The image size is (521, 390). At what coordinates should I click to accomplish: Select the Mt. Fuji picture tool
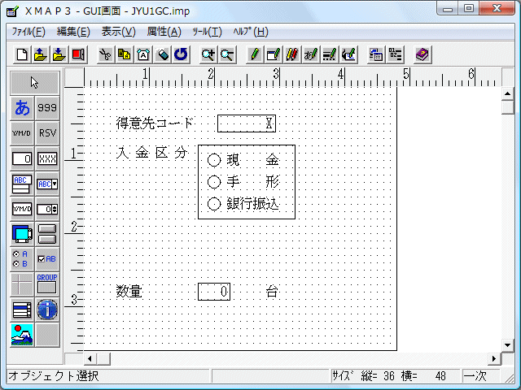coord(22,335)
